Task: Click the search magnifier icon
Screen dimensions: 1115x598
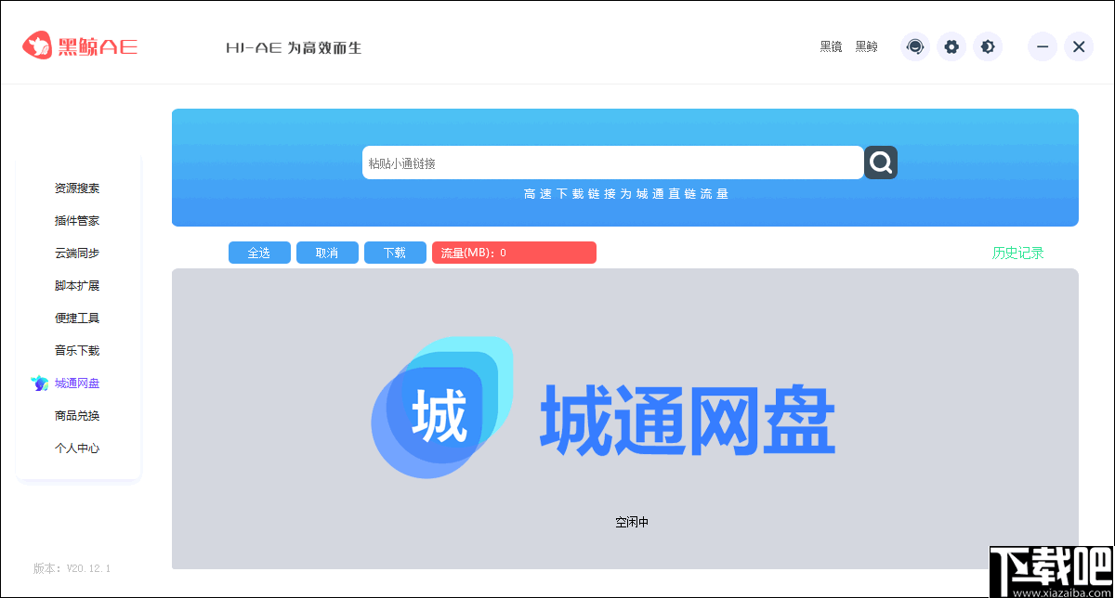Action: tap(880, 162)
